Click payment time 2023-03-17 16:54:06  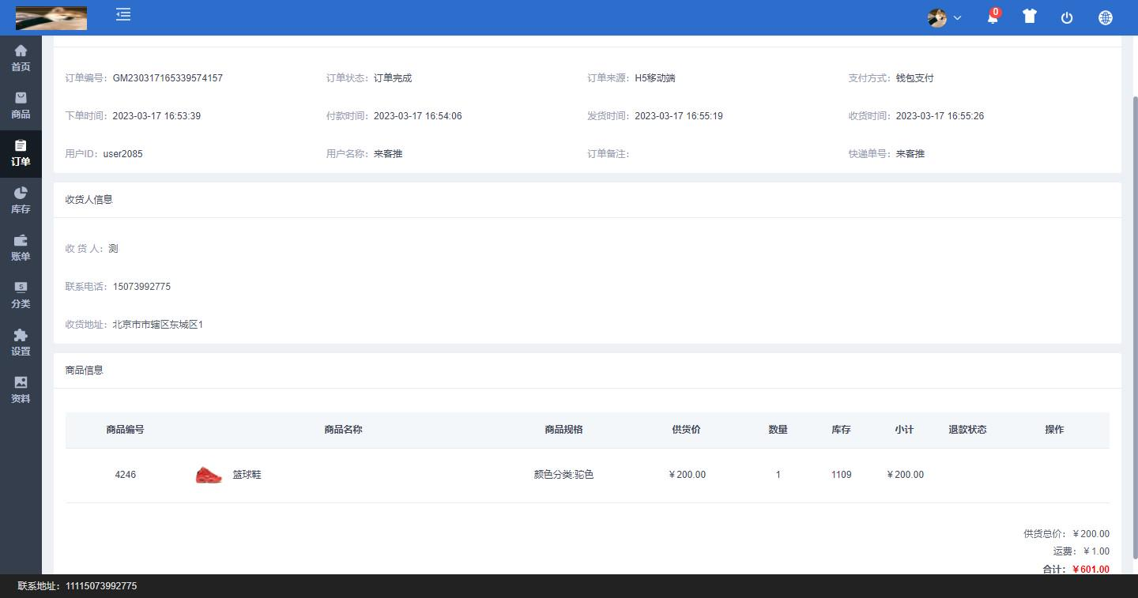pyautogui.click(x=418, y=116)
